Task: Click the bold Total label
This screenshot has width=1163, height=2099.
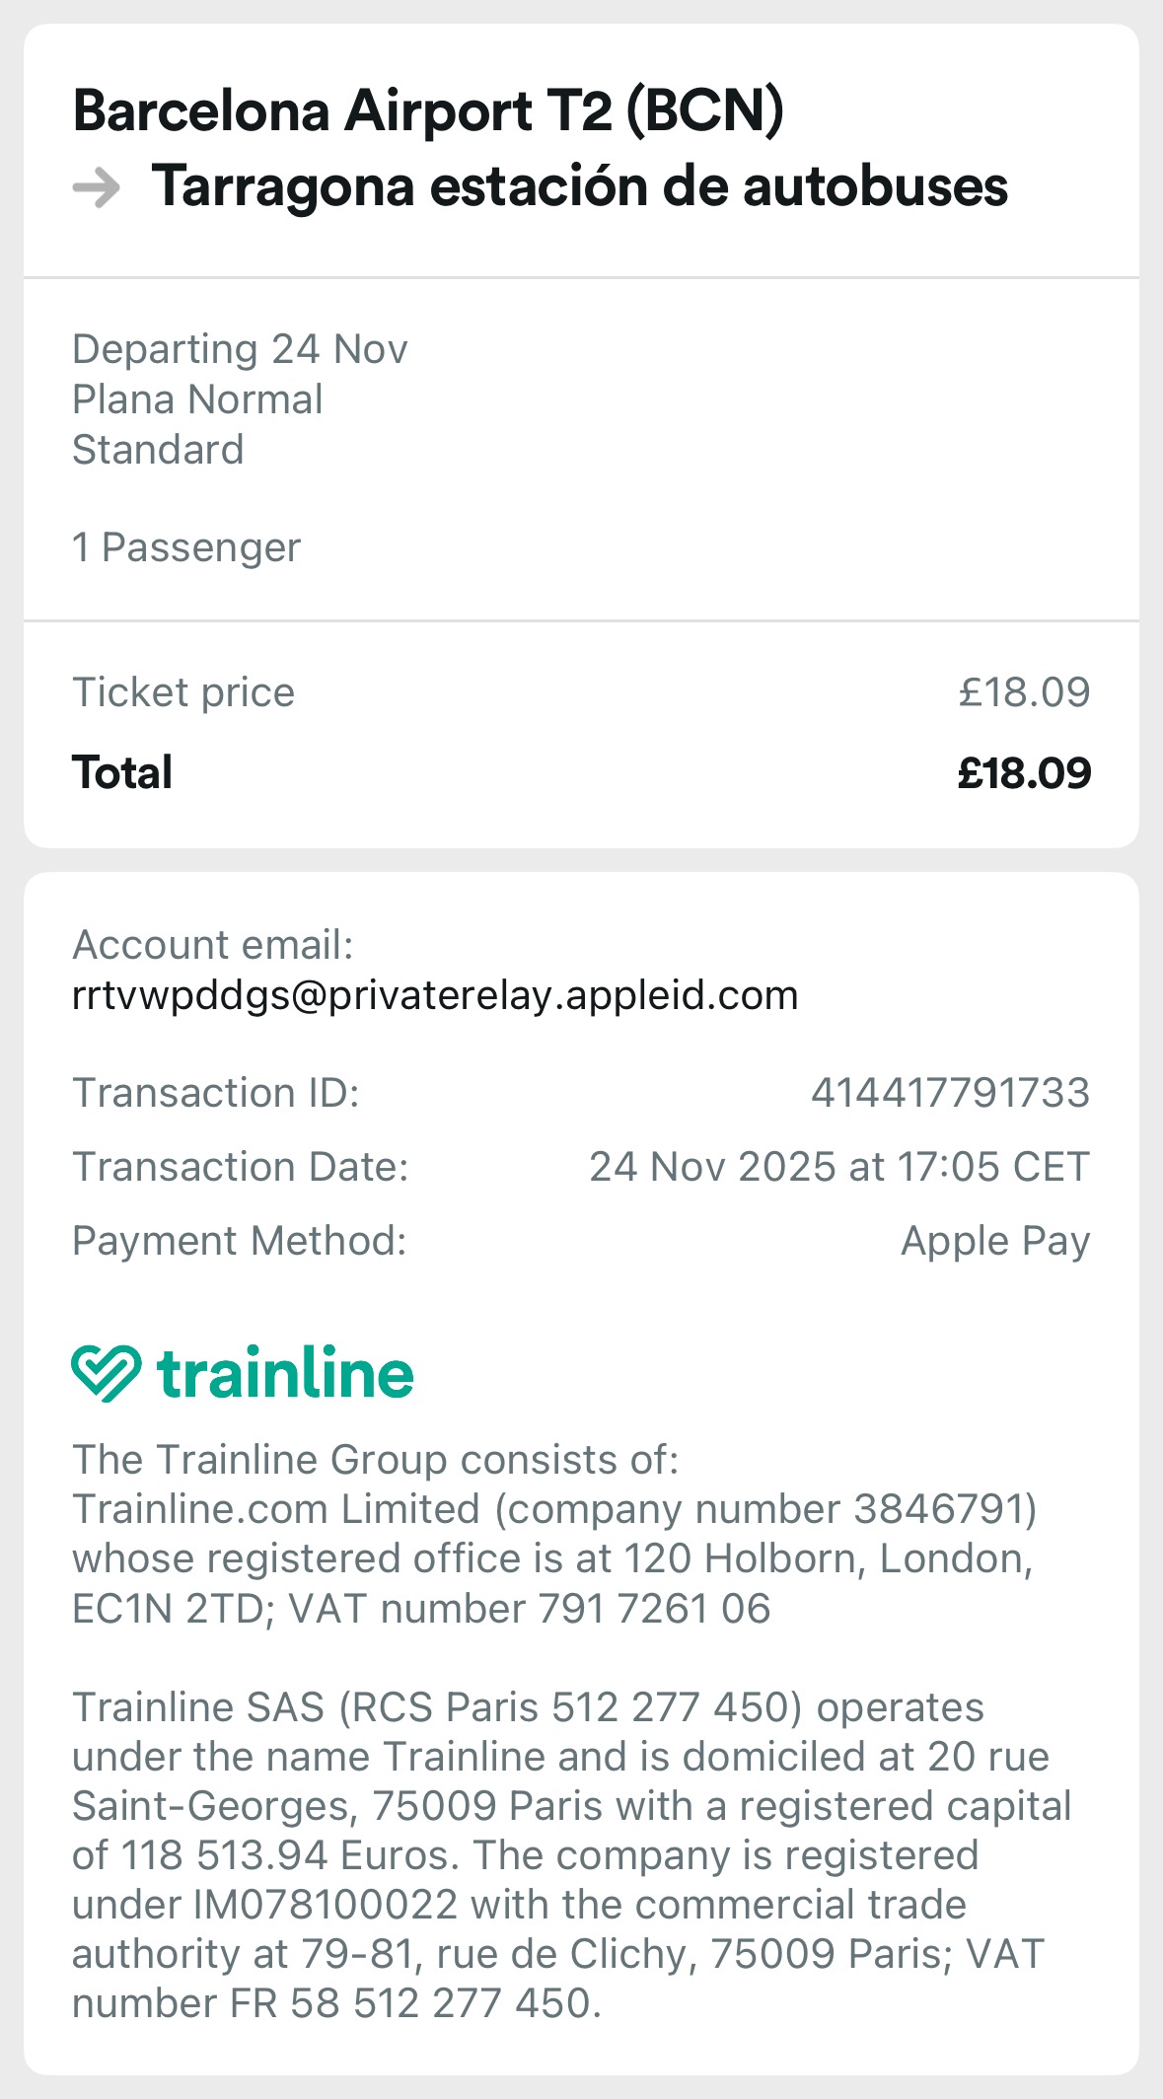Action: [122, 773]
